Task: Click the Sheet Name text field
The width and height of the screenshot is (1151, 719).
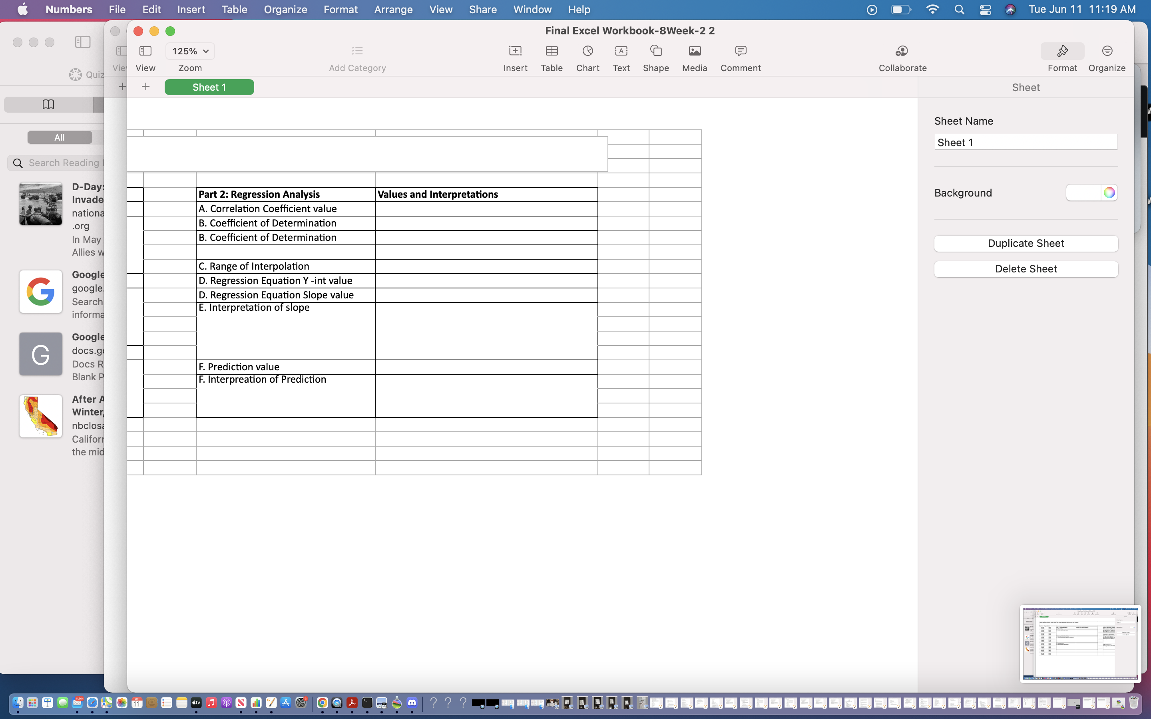Action: tap(1026, 142)
